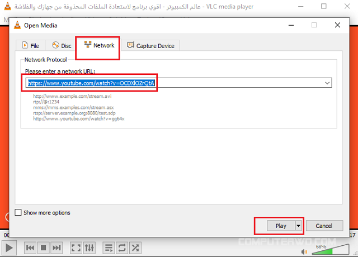Click the Play button in Open Media

coord(281,226)
